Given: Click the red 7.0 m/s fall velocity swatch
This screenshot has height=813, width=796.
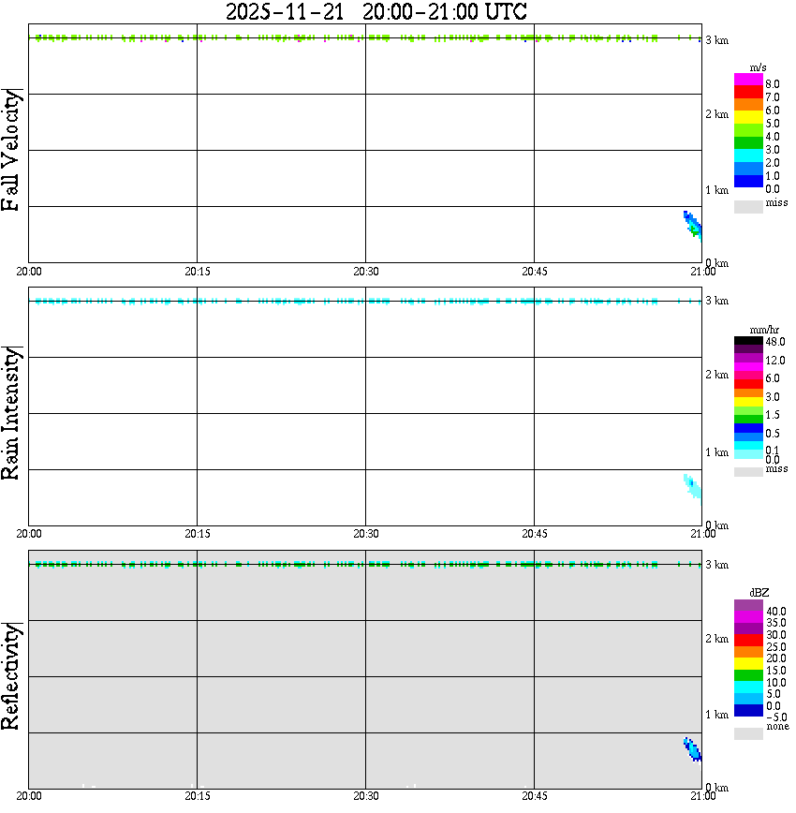Looking at the screenshot, I should [748, 92].
